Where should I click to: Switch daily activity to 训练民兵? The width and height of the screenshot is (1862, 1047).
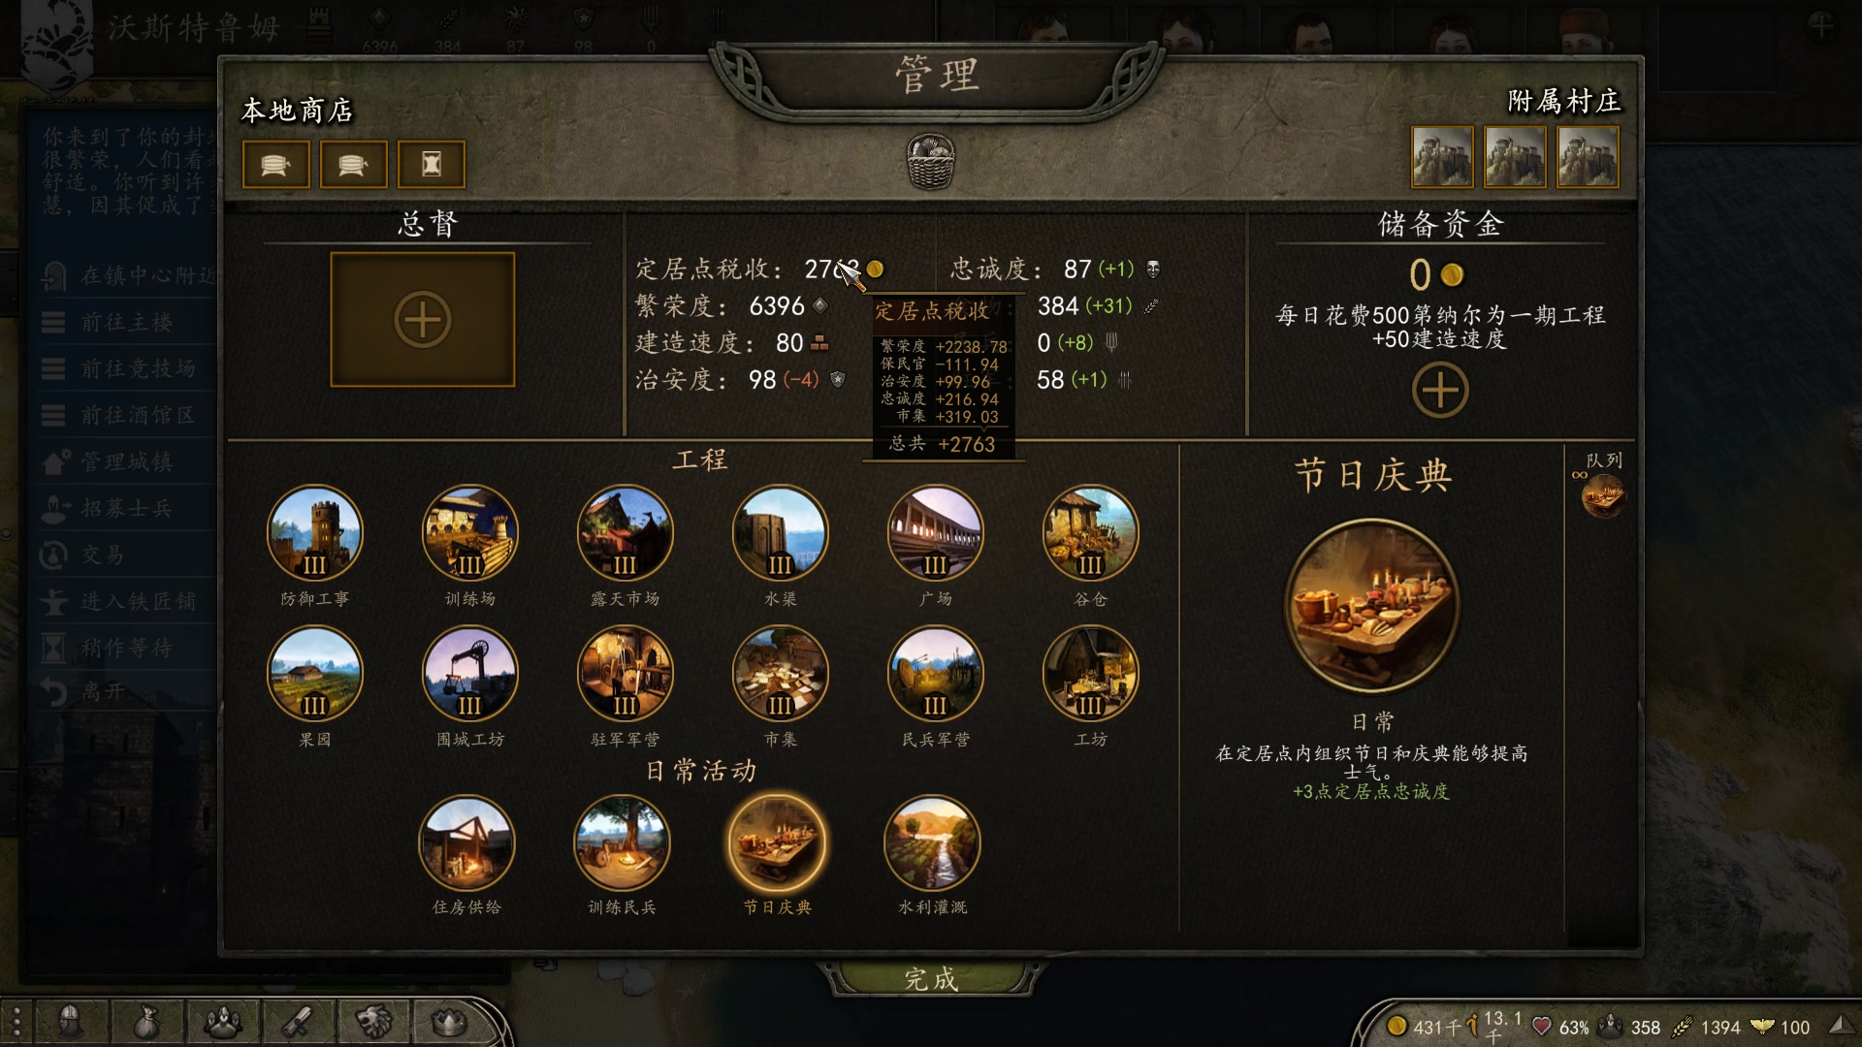(x=622, y=843)
